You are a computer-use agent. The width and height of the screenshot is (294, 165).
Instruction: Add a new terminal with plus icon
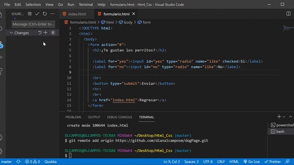(279, 117)
